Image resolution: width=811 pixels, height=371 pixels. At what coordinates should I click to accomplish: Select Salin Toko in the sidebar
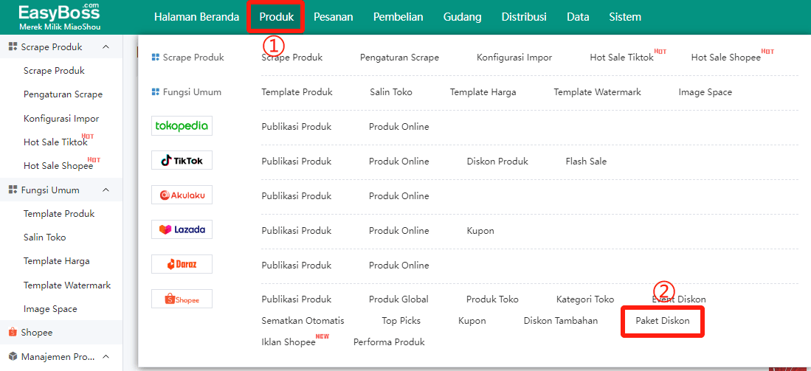pos(44,237)
